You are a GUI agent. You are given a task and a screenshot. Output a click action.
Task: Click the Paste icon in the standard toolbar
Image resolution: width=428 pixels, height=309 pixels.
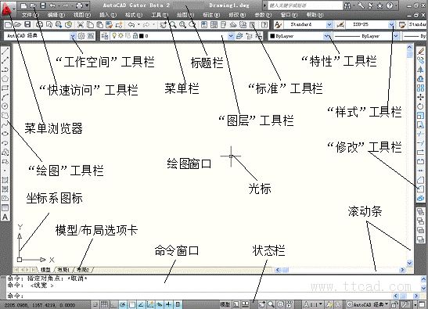click(x=100, y=25)
